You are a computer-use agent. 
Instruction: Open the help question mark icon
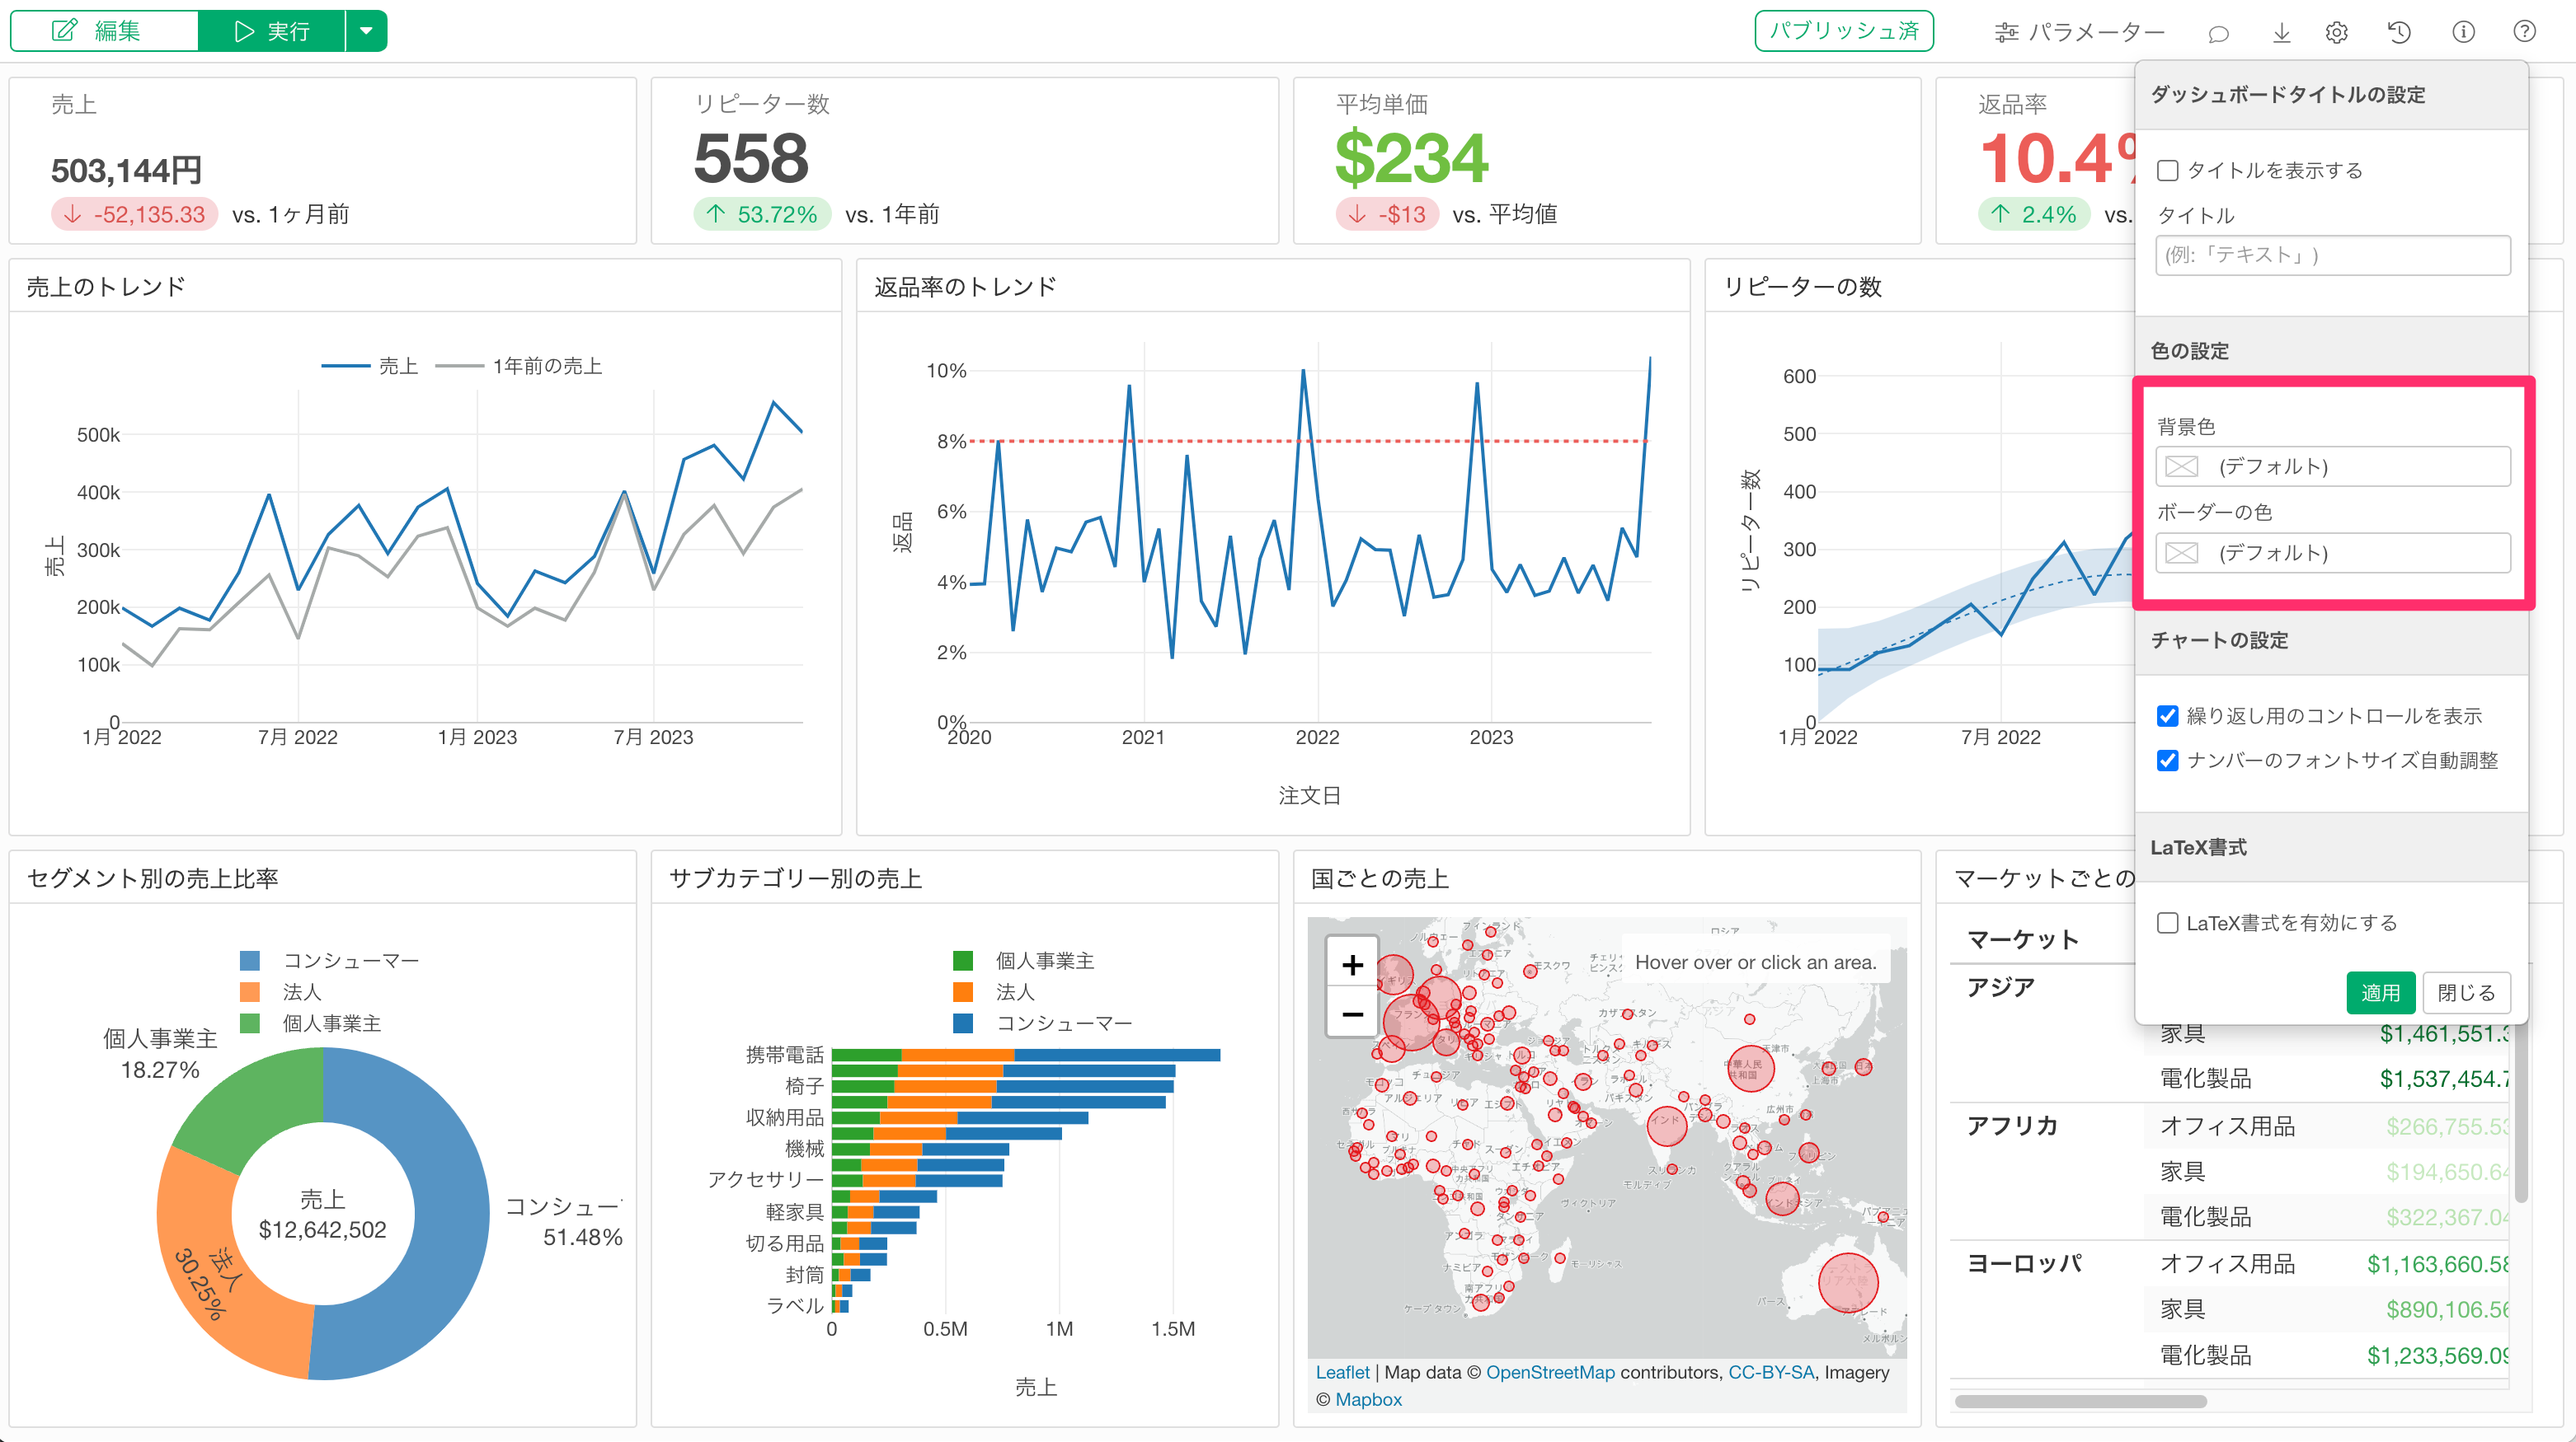(2525, 33)
